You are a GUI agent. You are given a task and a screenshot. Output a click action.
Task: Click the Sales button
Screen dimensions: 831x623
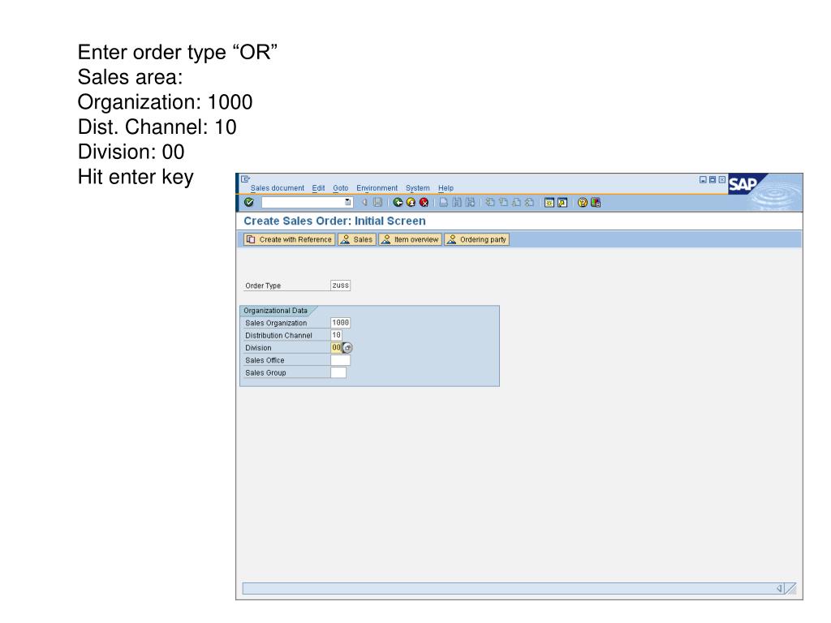point(357,239)
